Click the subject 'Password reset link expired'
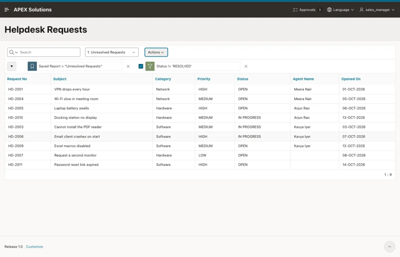Image resolution: width=400 pixels, height=257 pixels. 76,165
